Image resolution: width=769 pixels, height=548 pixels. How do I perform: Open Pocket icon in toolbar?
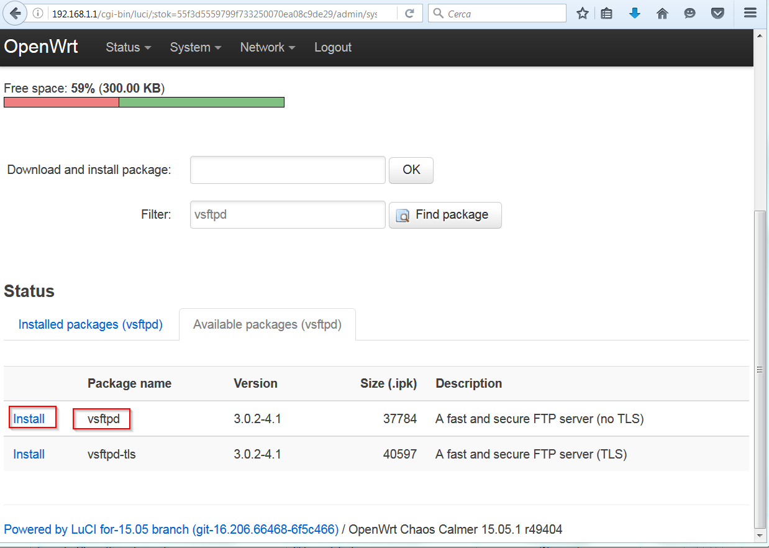coord(717,13)
